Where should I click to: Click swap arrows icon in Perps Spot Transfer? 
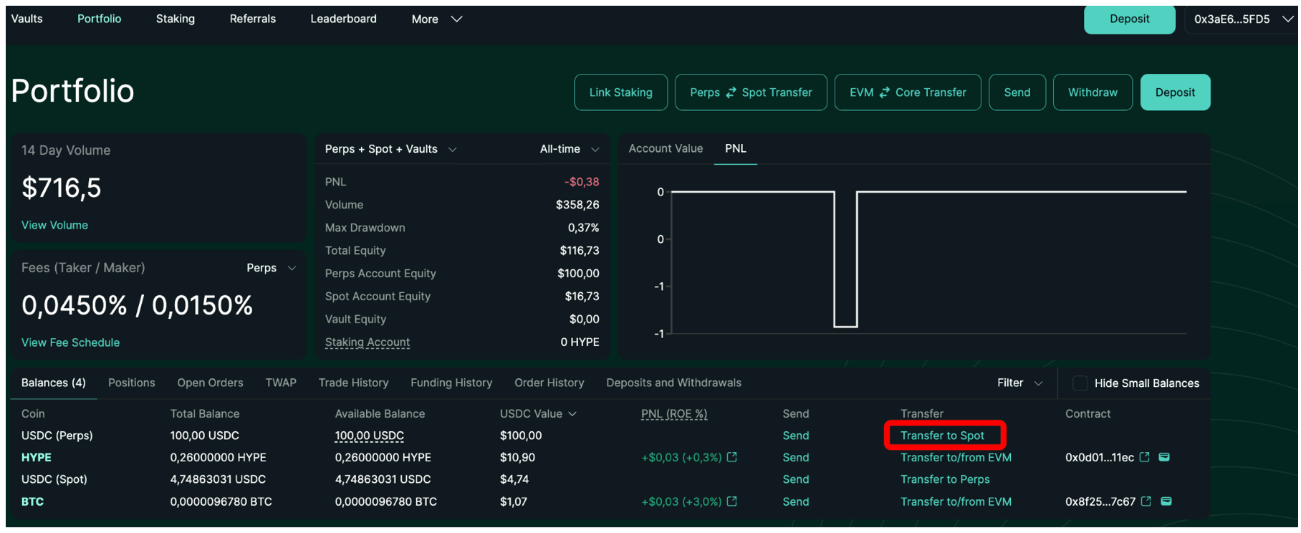(x=731, y=92)
